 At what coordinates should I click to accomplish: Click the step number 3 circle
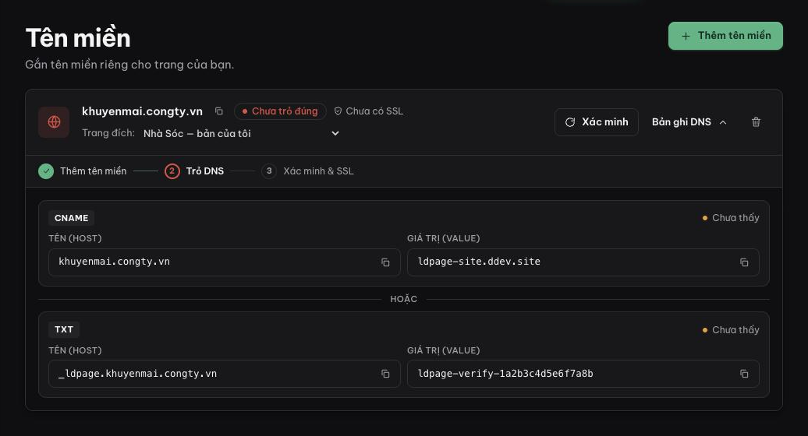pos(269,171)
